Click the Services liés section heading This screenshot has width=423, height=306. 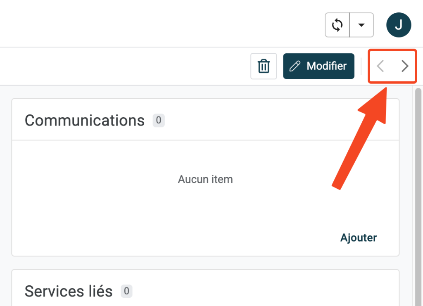point(69,291)
